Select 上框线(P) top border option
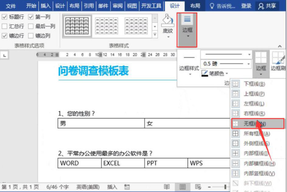This screenshot has height=192, width=287. (257, 94)
